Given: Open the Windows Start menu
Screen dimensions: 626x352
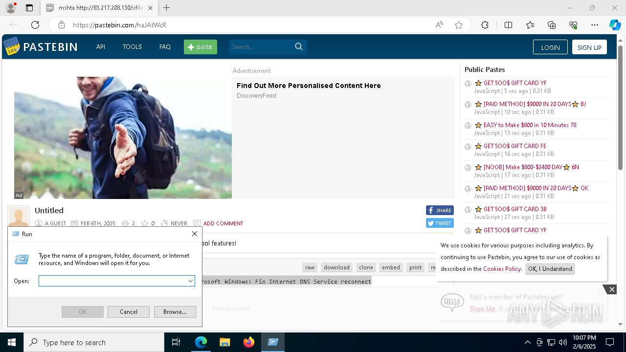Looking at the screenshot, I should [x=12, y=342].
